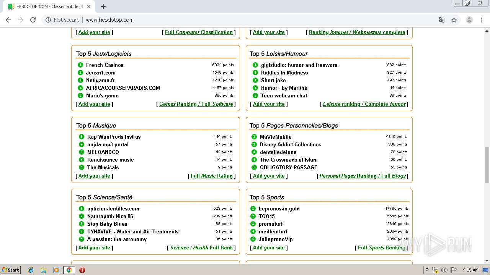Click the network tray icon
490x275 pixels.
[x=435, y=270]
